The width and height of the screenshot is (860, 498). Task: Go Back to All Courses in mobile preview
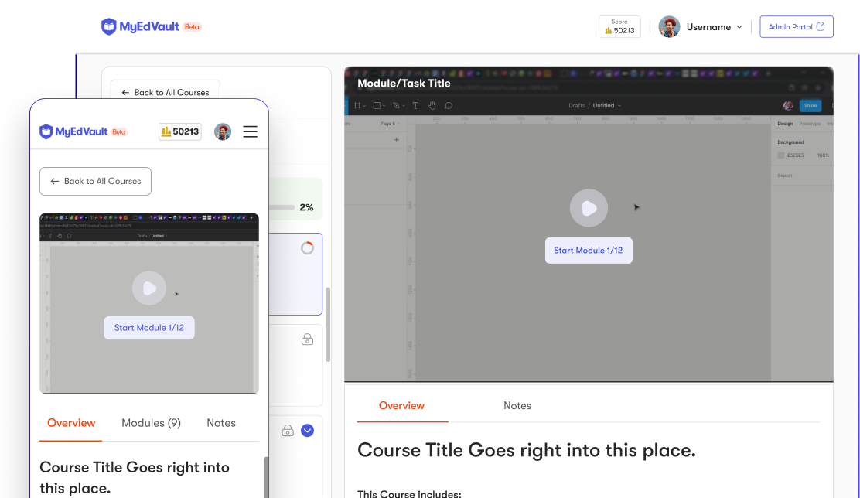pos(95,181)
